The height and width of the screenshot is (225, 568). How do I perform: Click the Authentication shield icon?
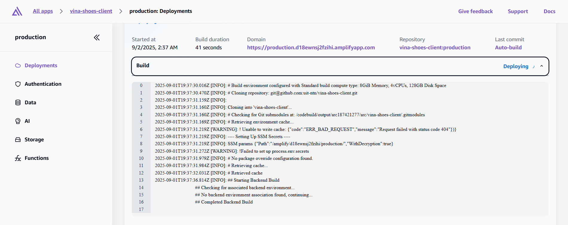(x=18, y=84)
